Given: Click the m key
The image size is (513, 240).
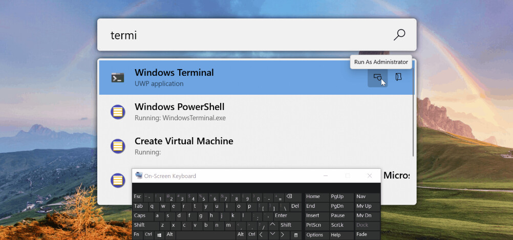Looking at the screenshot, I should click(230, 226).
